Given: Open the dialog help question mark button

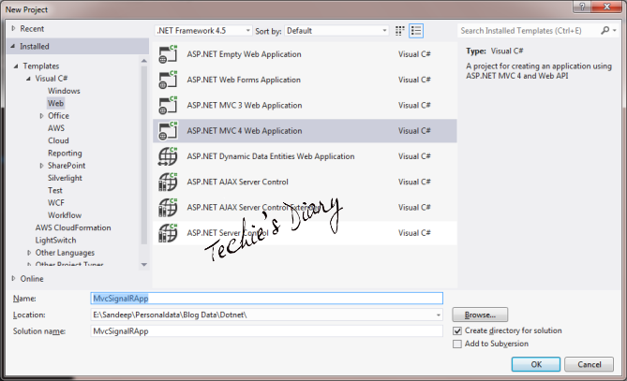Looking at the screenshot, I should 582,7.
